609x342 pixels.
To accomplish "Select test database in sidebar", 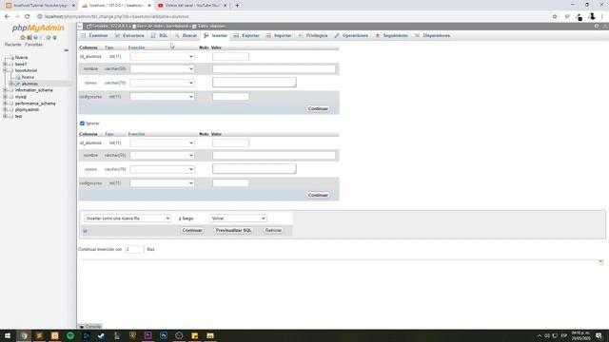I will pos(19,116).
